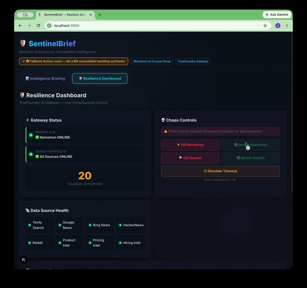Click the Tavily Search source card
This screenshot has width=307, height=288.
coord(39,225)
